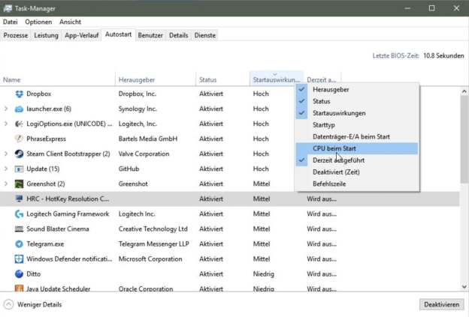Uncheck Startauswirkungen column in context menu
469x317 pixels.
click(x=358, y=113)
